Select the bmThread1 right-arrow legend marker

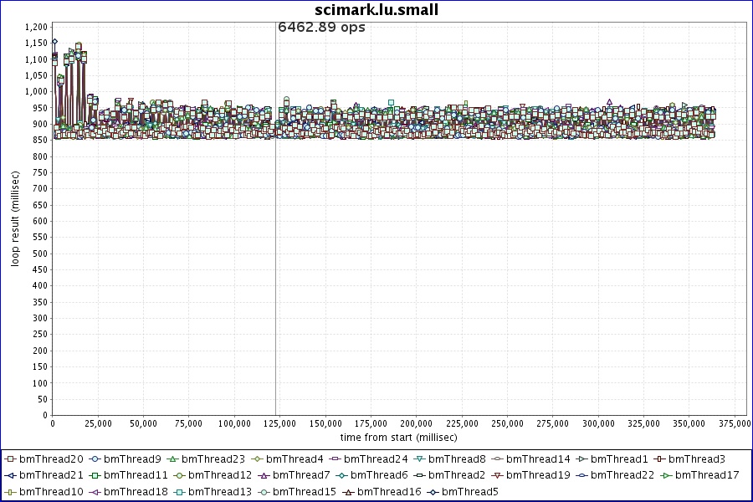coord(579,459)
